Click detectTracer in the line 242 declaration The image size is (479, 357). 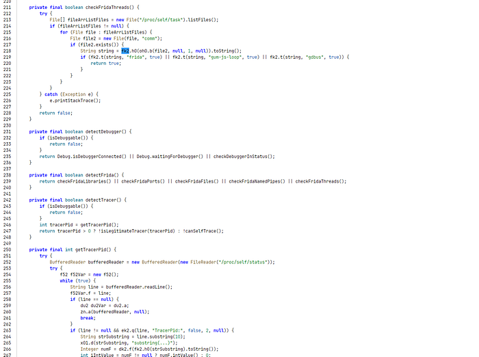pos(101,200)
